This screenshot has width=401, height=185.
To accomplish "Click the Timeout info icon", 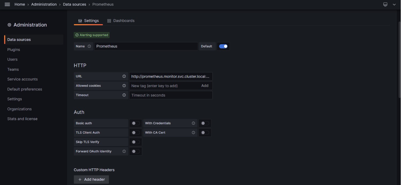I will click(124, 95).
